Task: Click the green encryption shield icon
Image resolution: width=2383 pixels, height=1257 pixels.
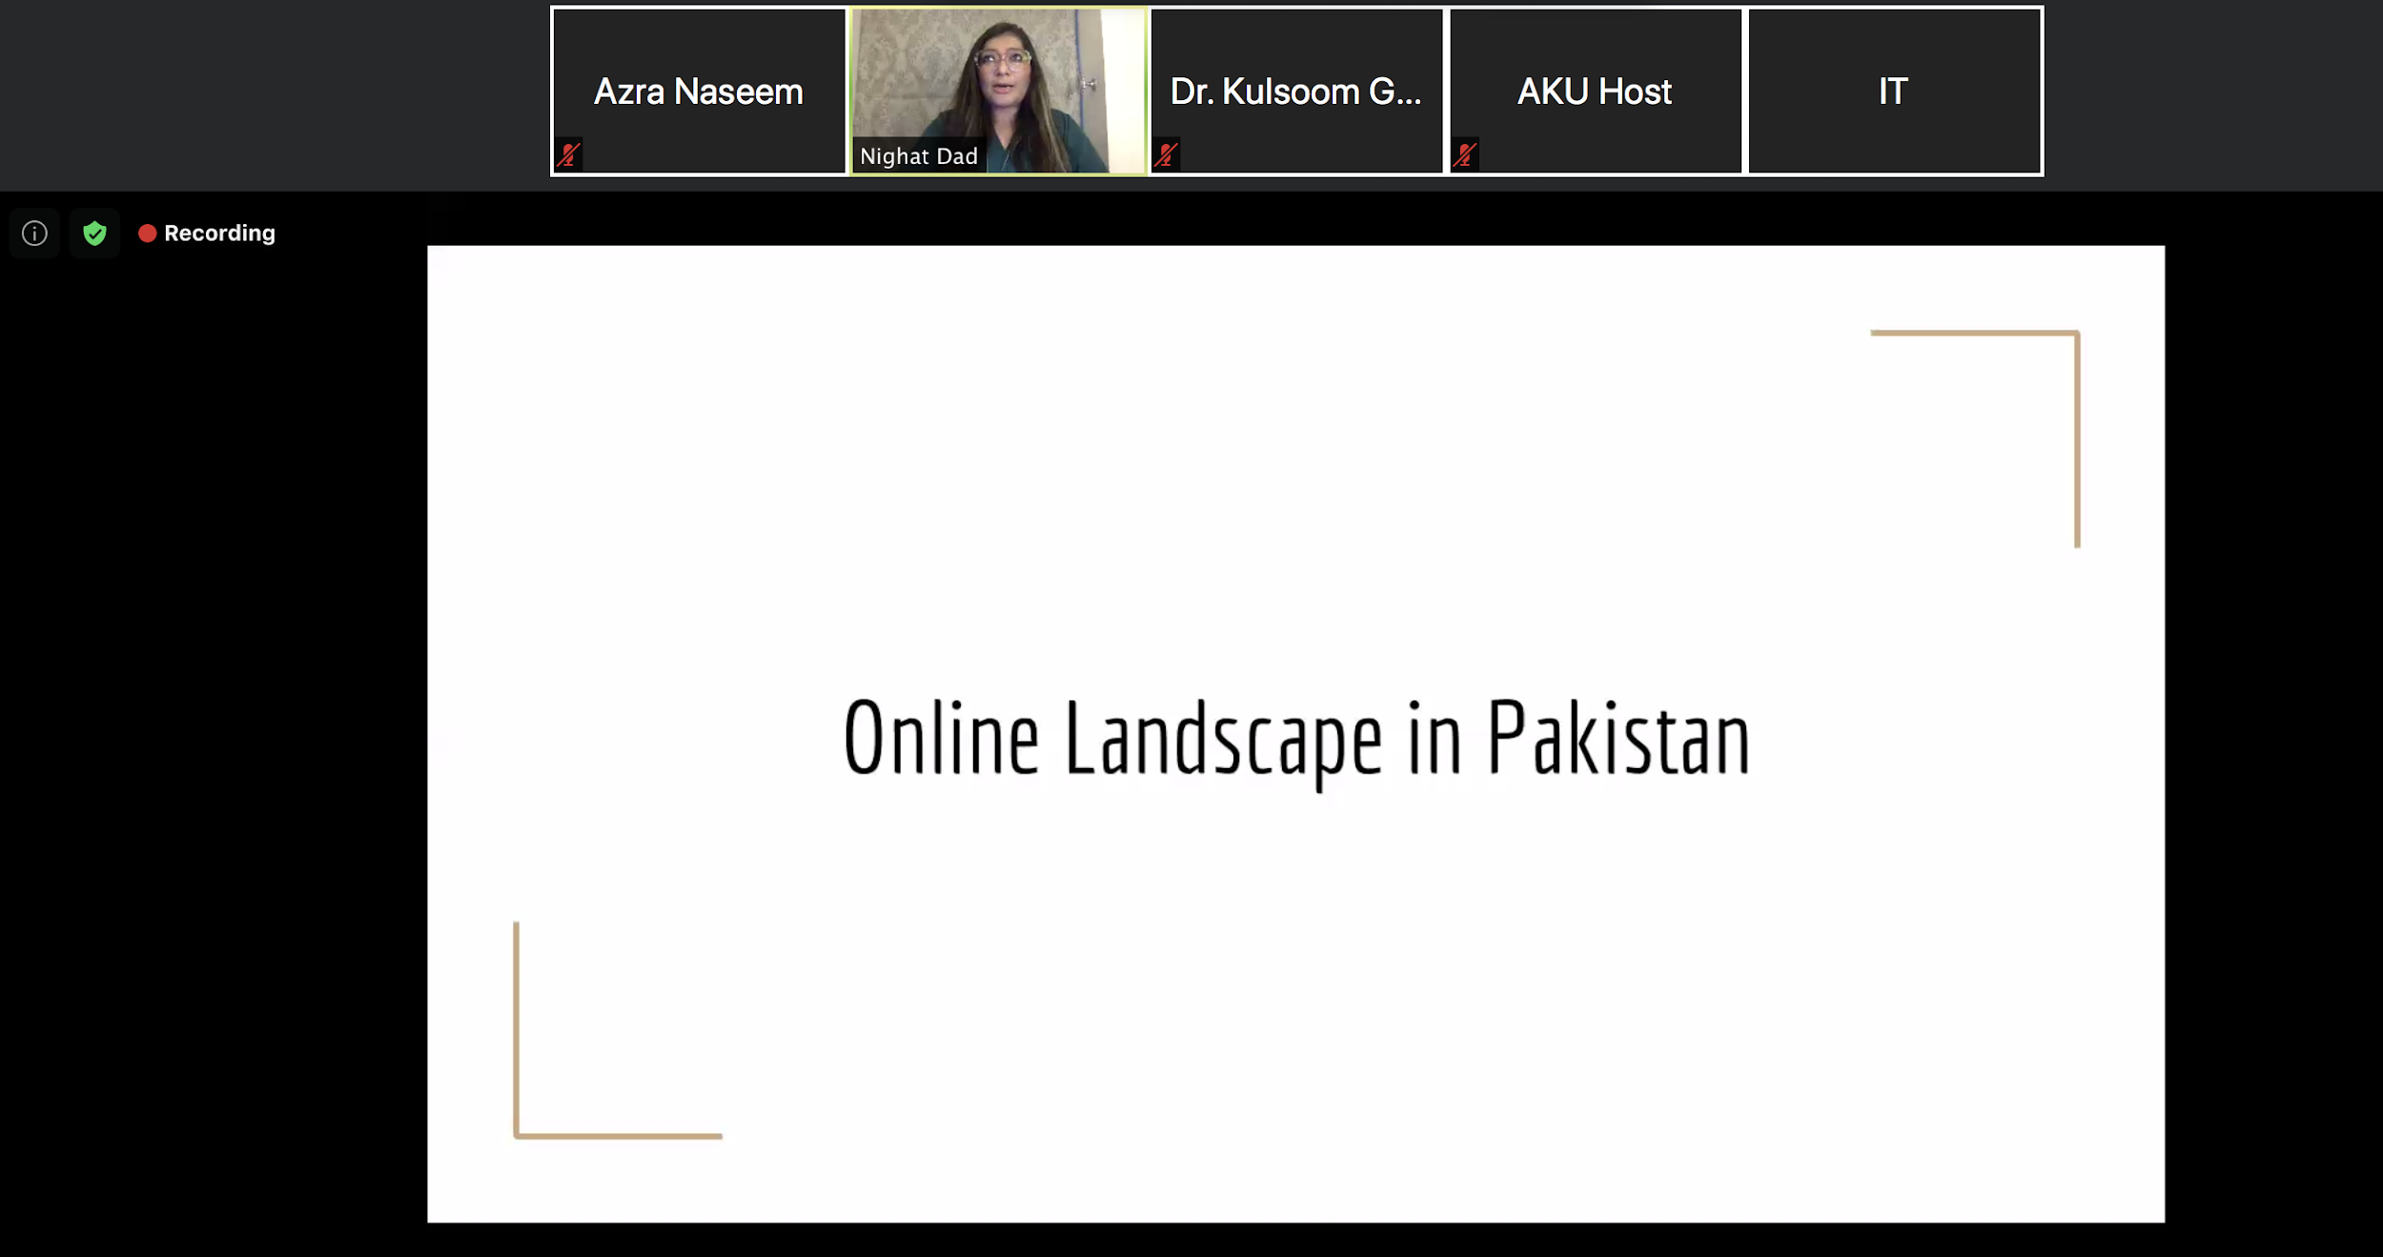Action: 94,233
